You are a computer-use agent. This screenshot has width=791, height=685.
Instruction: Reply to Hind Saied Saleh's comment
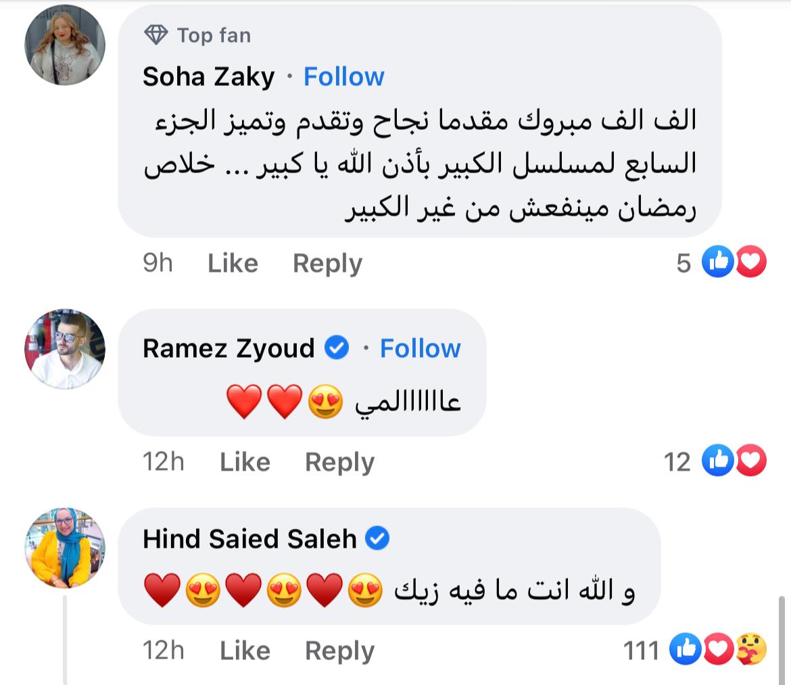tap(339, 651)
